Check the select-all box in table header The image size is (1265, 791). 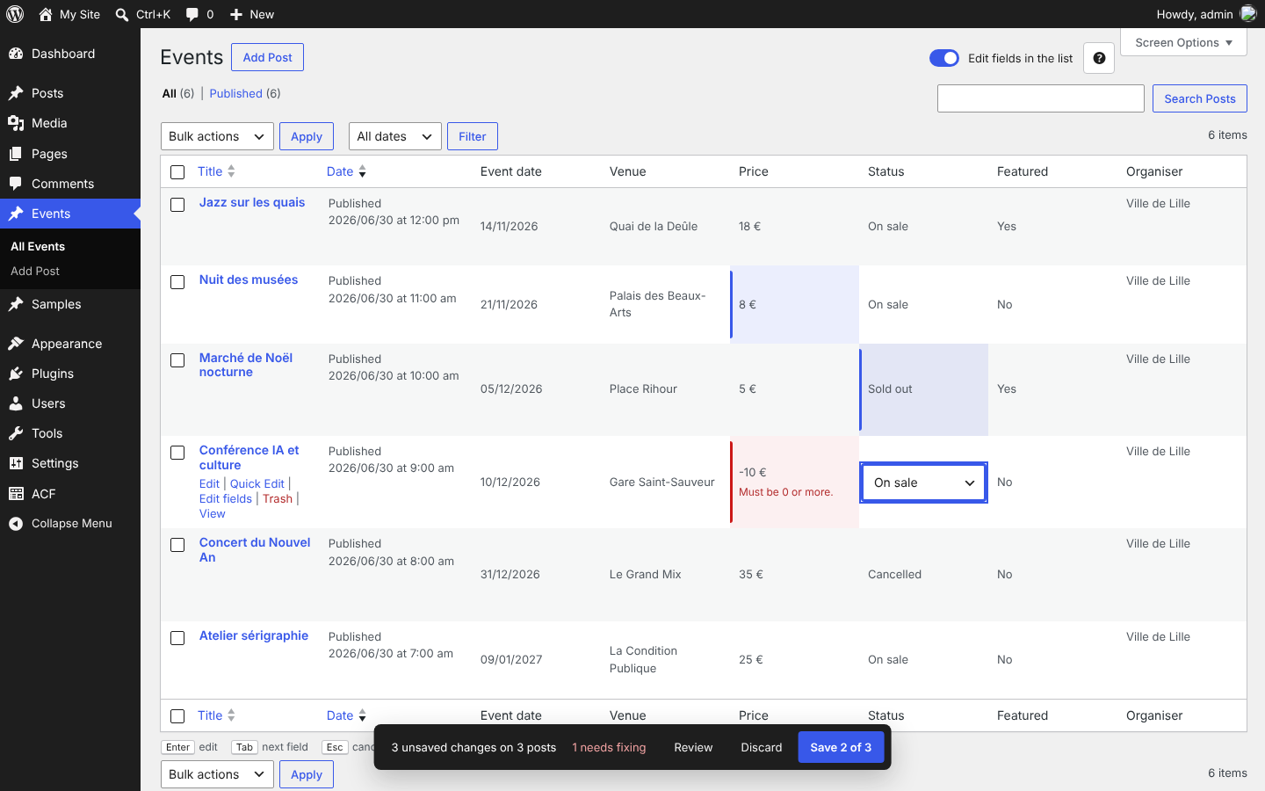(177, 172)
